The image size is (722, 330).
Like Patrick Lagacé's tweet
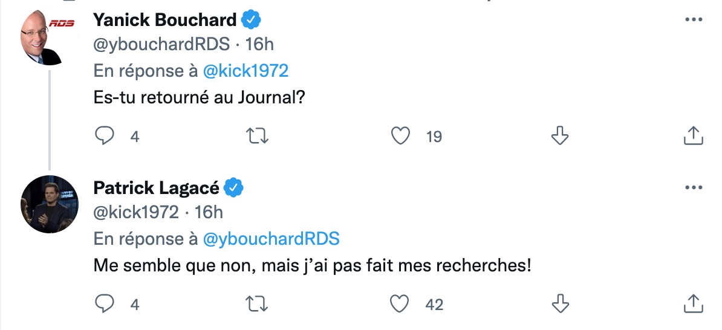[400, 304]
